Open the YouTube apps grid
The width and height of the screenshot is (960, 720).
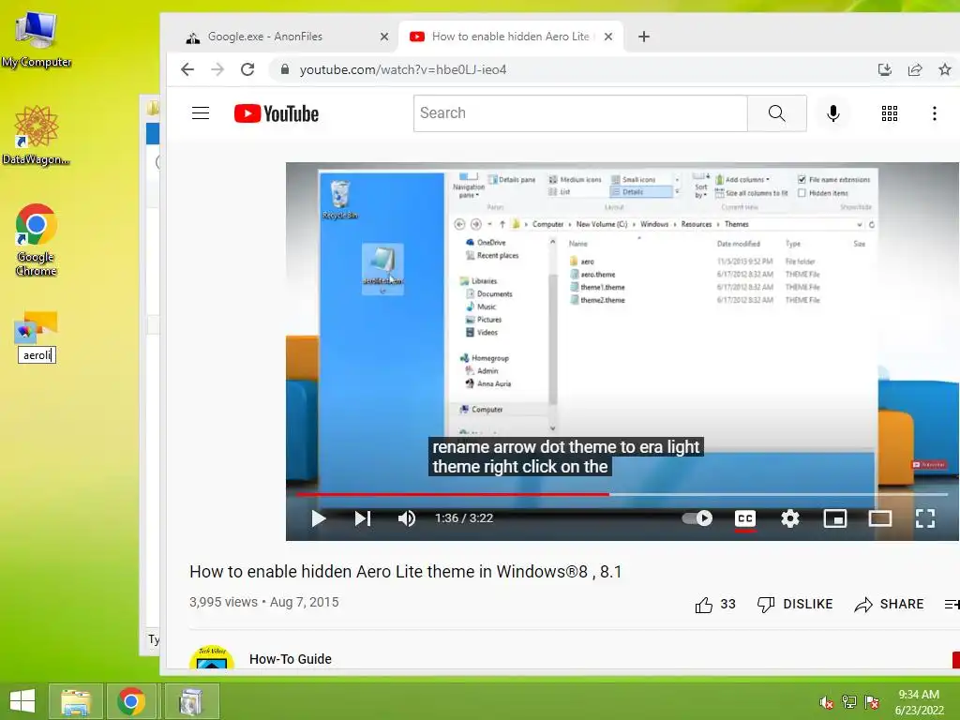click(x=889, y=113)
